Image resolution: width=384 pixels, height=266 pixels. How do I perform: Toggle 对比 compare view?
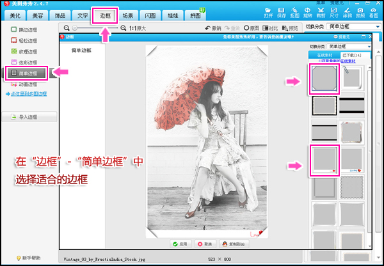(273, 28)
